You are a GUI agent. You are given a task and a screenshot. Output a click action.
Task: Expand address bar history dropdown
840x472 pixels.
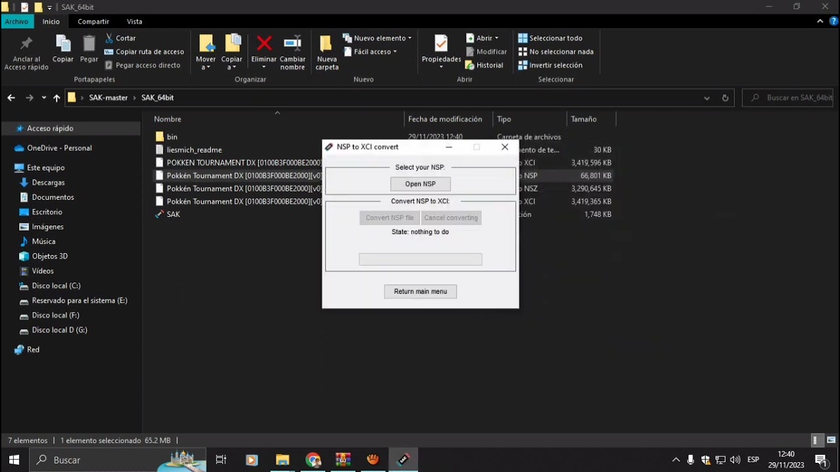pyautogui.click(x=707, y=98)
